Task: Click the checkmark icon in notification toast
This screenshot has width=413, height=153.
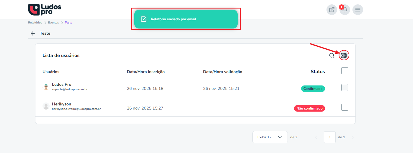Action: pyautogui.click(x=144, y=19)
